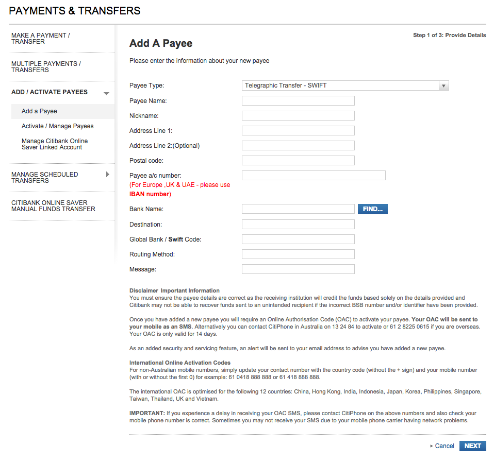Click the Bank Name input field
The height and width of the screenshot is (463, 494).
(298, 209)
